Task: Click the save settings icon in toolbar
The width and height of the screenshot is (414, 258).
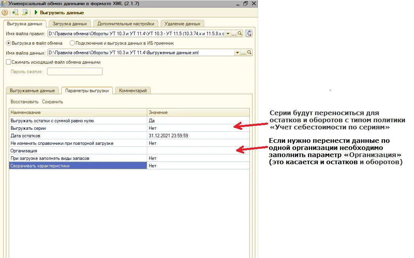Action: 25,13
